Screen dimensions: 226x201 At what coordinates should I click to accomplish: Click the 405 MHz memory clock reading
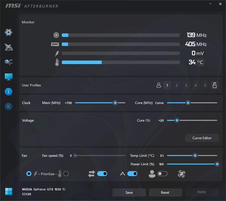(x=196, y=44)
